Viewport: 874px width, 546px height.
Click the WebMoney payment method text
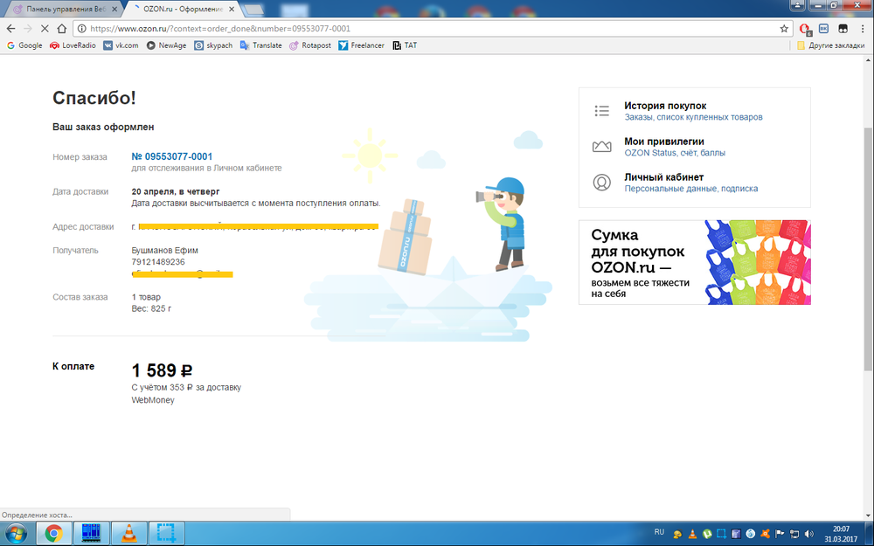tap(153, 400)
